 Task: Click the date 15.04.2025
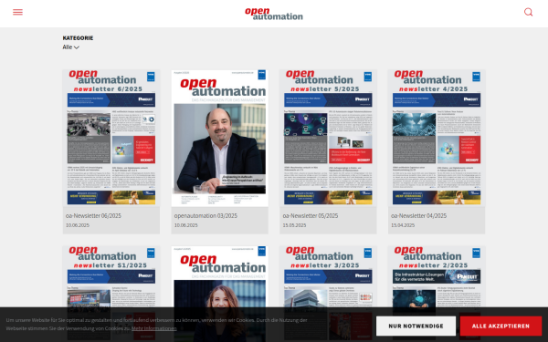pos(403,225)
